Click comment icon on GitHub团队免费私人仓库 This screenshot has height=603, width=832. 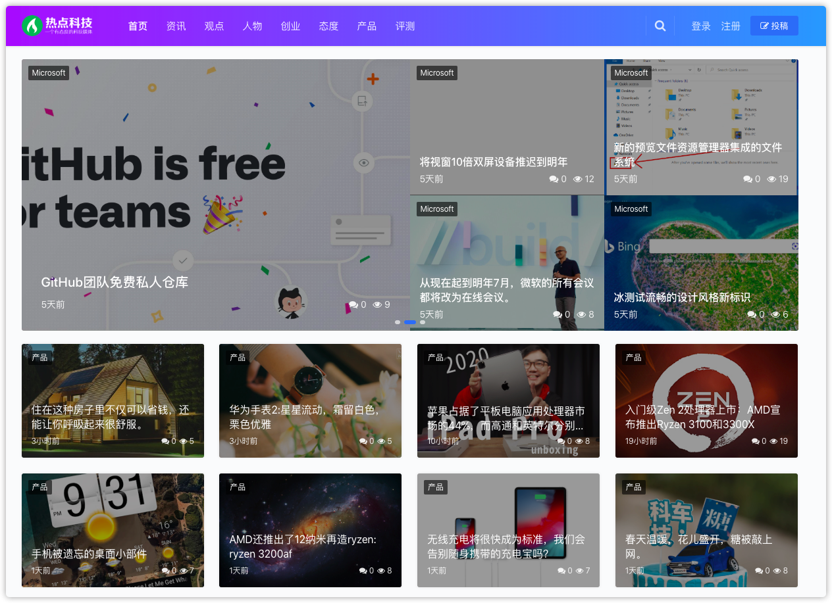(x=353, y=304)
